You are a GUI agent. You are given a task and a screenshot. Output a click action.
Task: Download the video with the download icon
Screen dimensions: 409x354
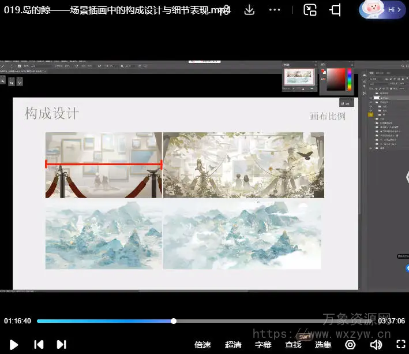tap(249, 10)
